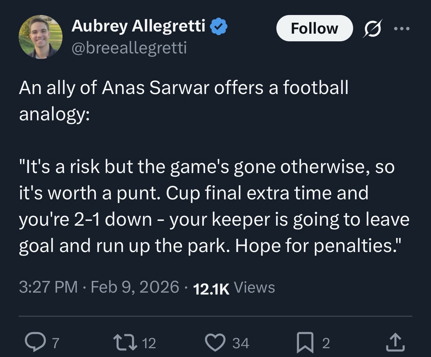Click the reply count of 7

[x=55, y=343]
